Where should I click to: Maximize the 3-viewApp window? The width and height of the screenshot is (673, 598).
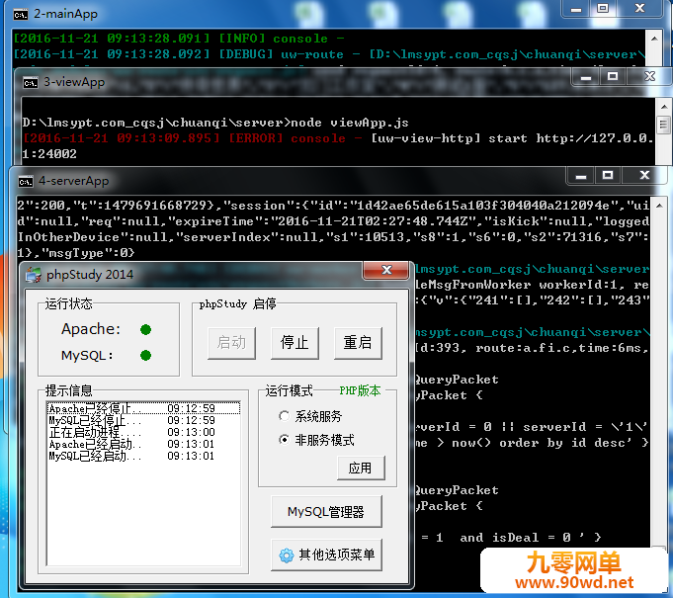(613, 78)
